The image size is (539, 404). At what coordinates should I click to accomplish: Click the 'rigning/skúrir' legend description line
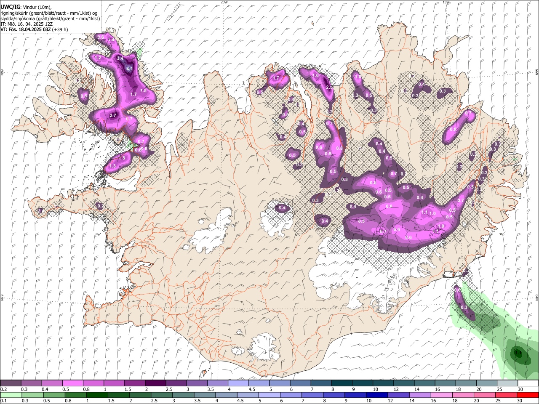(x=49, y=13)
